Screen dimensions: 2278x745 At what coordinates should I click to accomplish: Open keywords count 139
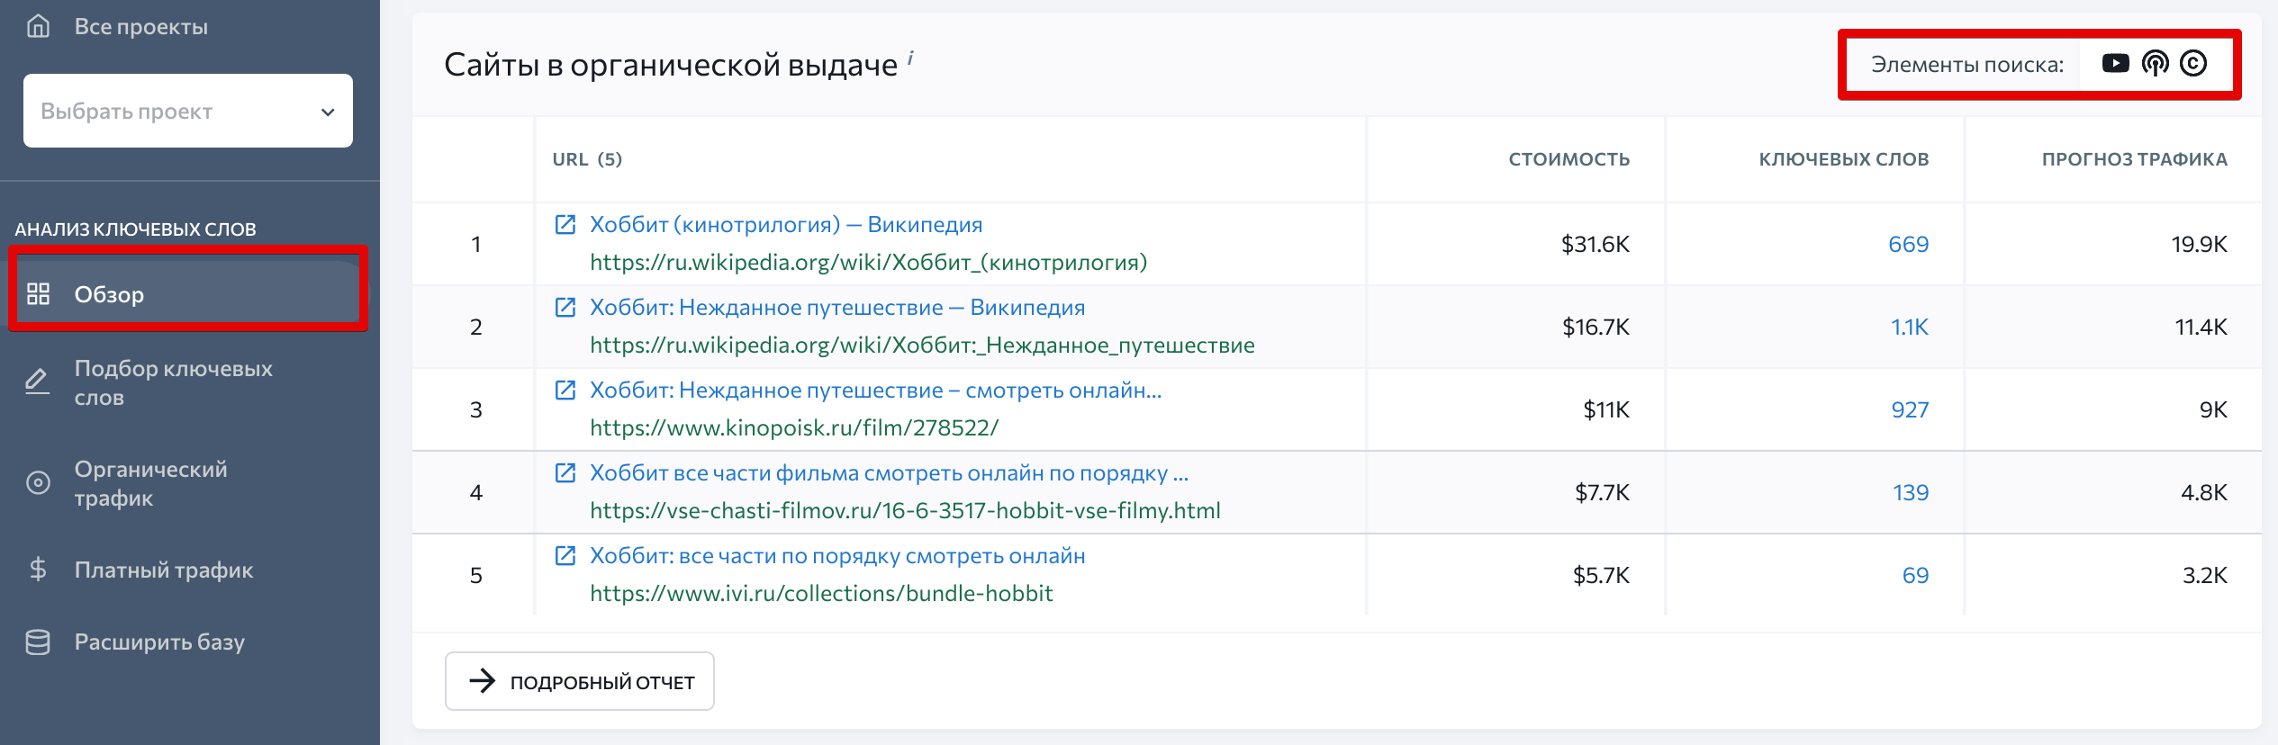pos(1911,493)
